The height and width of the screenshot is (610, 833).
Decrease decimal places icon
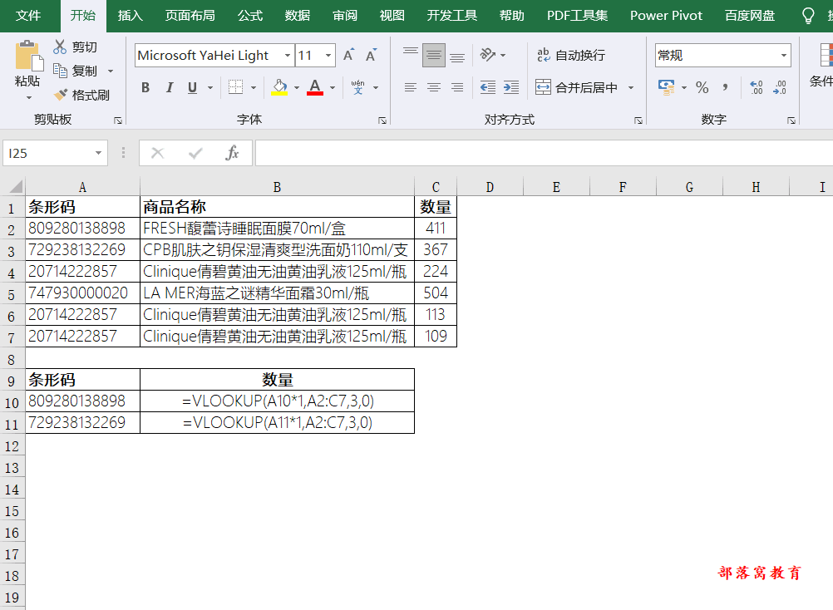779,87
